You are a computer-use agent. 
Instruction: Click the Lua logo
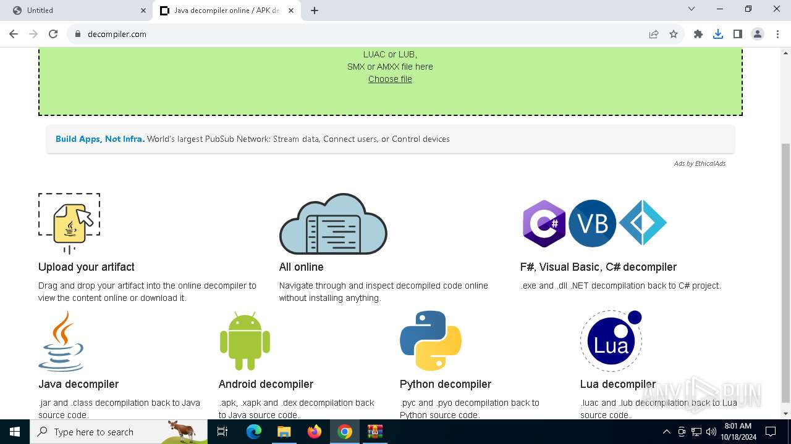611,341
